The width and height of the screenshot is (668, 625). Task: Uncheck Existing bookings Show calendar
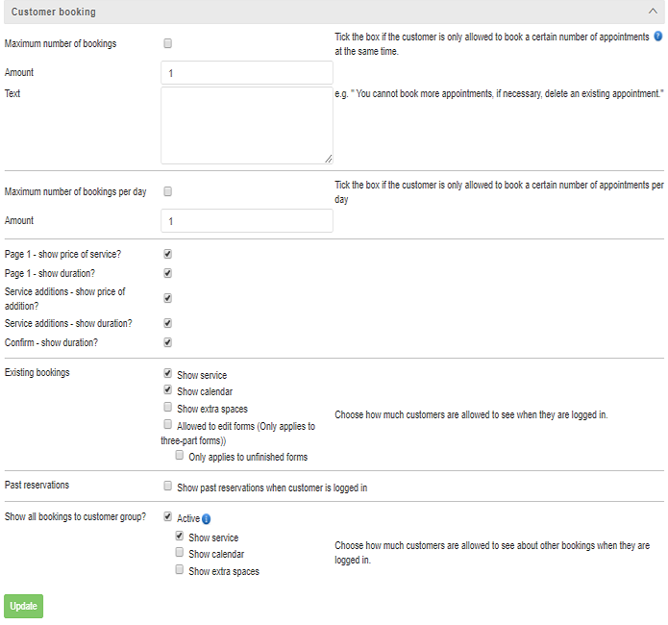click(x=168, y=389)
